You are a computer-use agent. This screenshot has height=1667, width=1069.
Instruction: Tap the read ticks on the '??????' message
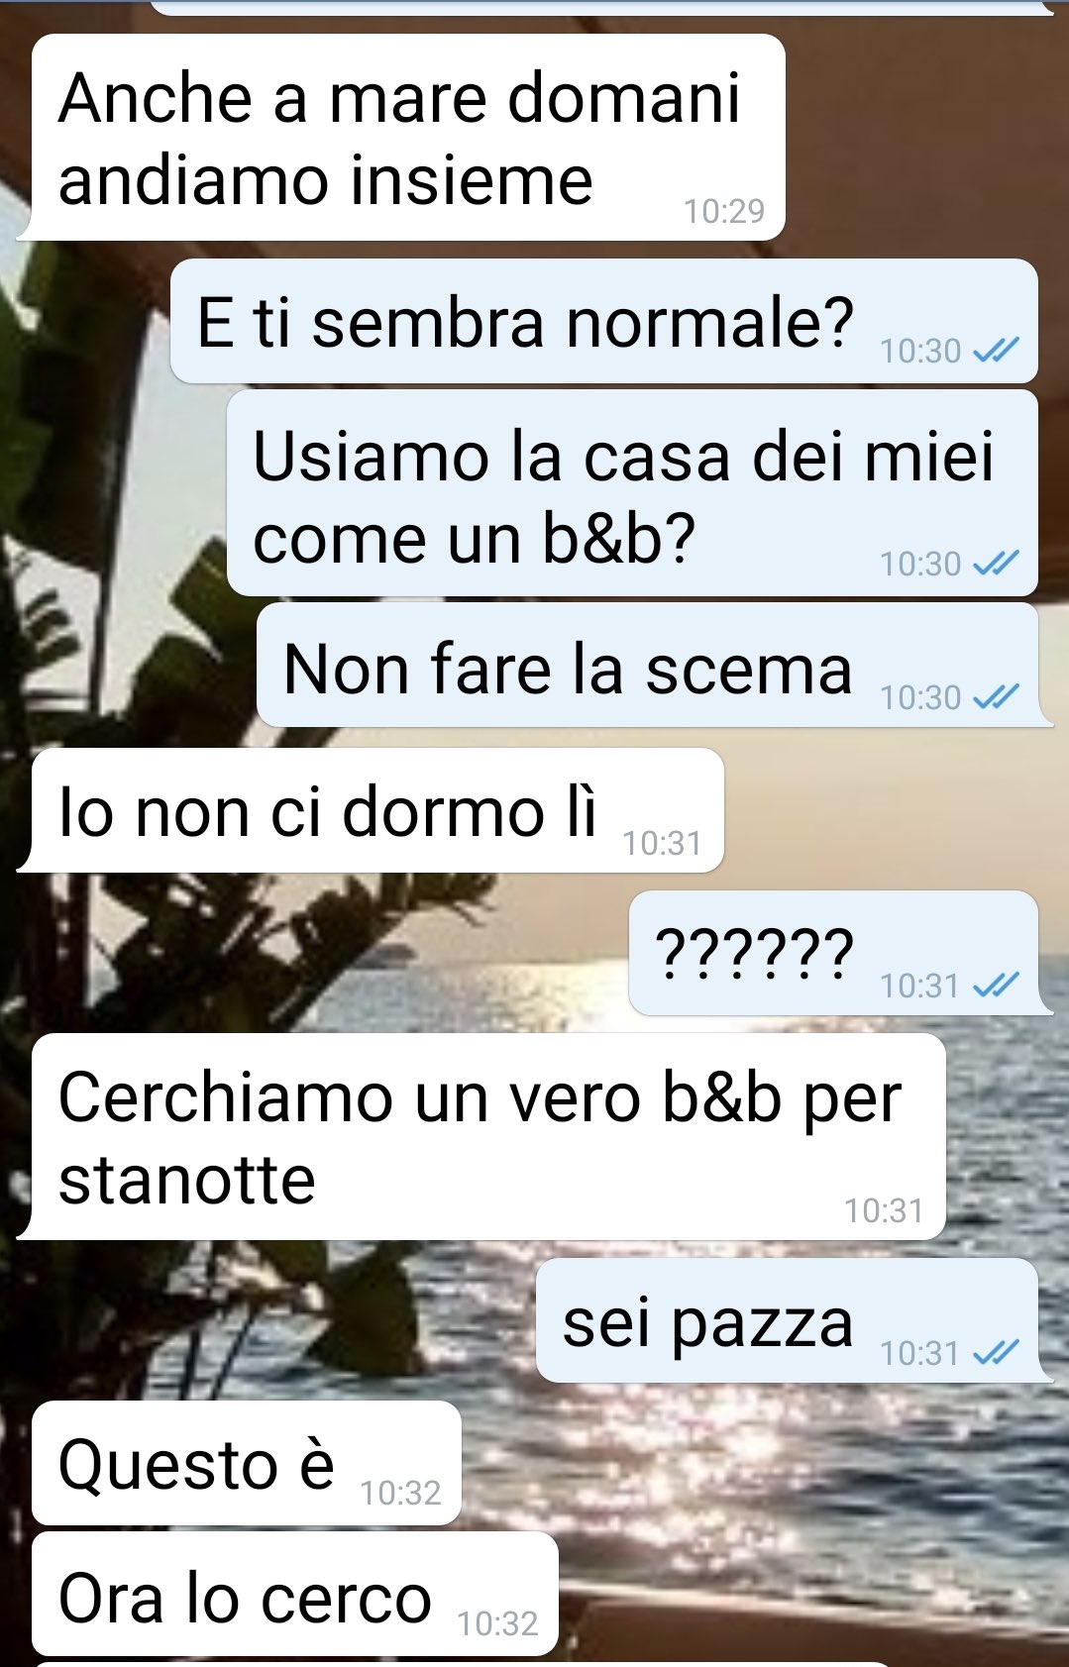point(996,986)
